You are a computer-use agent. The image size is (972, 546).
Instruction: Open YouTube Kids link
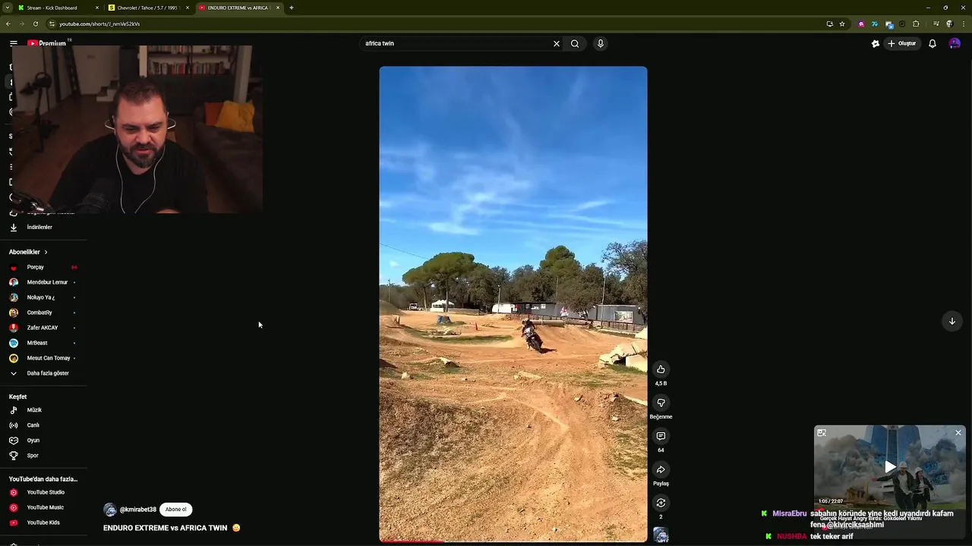pos(44,522)
